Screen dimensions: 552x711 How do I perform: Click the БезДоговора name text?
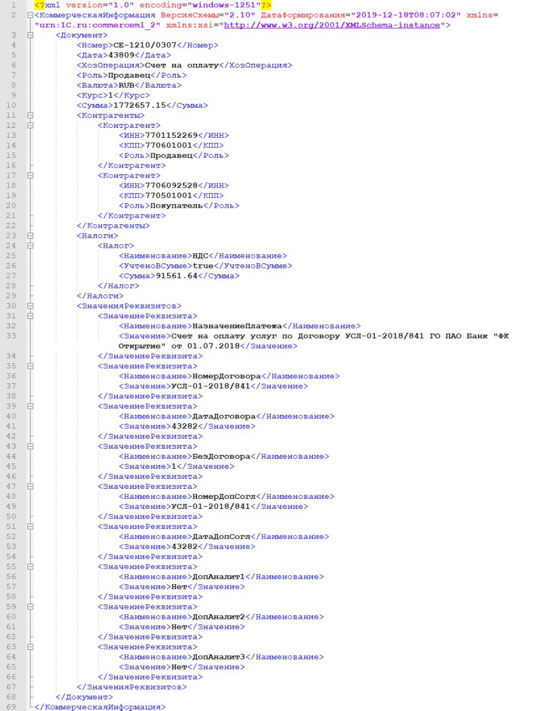point(221,456)
